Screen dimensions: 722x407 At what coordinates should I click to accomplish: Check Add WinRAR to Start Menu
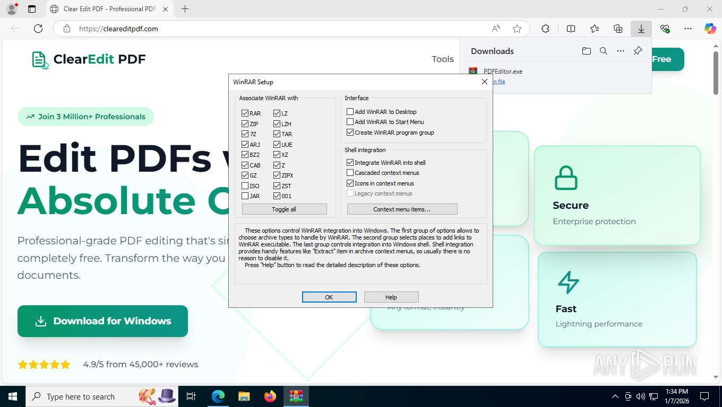[x=350, y=122]
